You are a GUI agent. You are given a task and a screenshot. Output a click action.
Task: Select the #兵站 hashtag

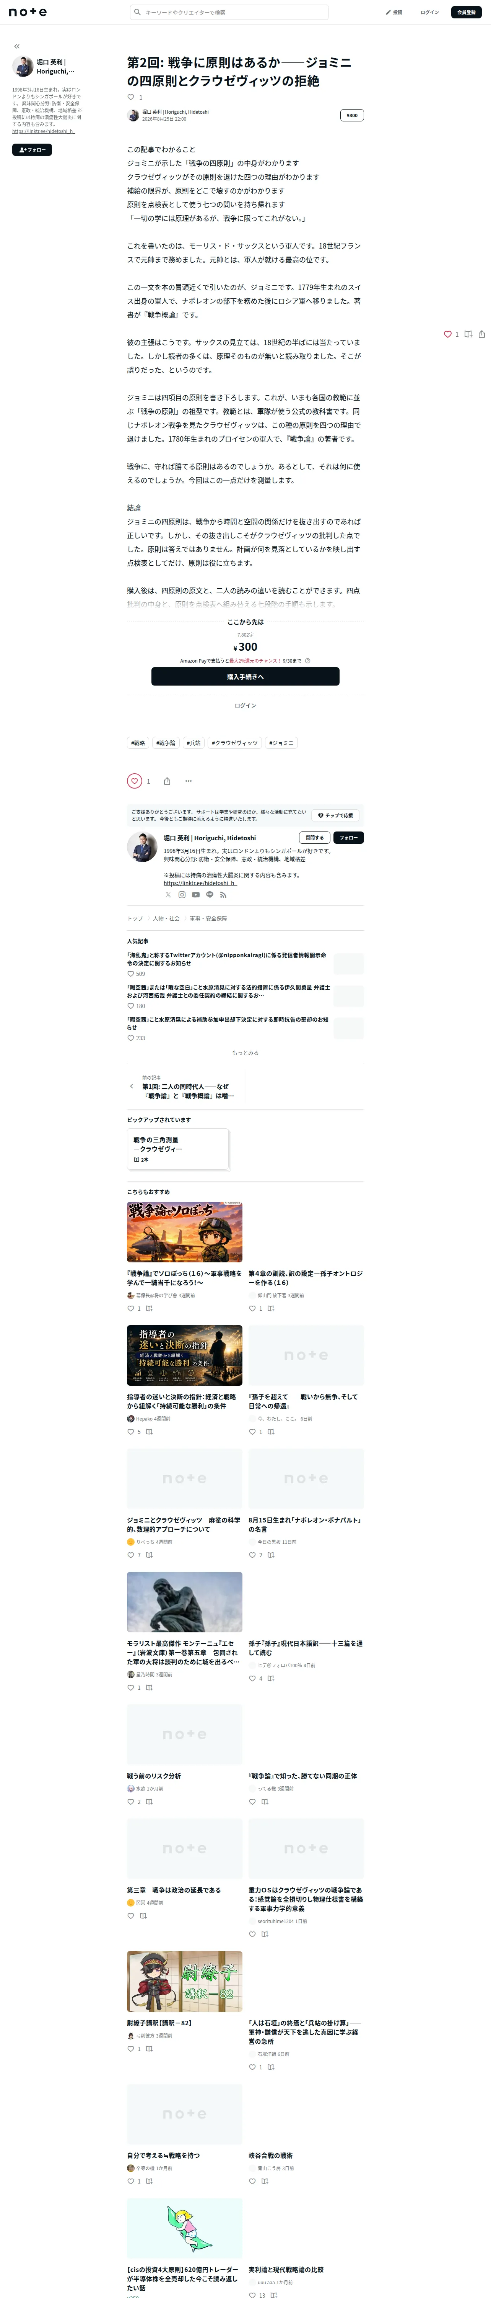pos(193,743)
